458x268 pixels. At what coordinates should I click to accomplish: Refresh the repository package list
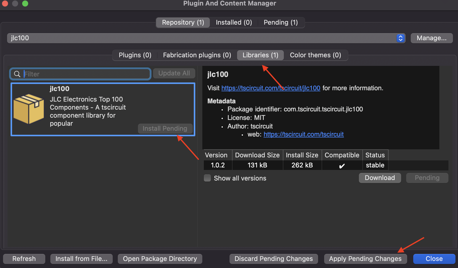coord(24,259)
